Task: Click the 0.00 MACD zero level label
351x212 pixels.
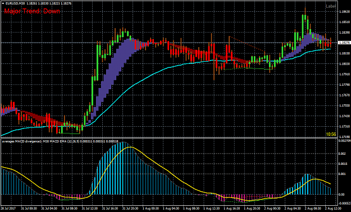Action: [x=342, y=195]
